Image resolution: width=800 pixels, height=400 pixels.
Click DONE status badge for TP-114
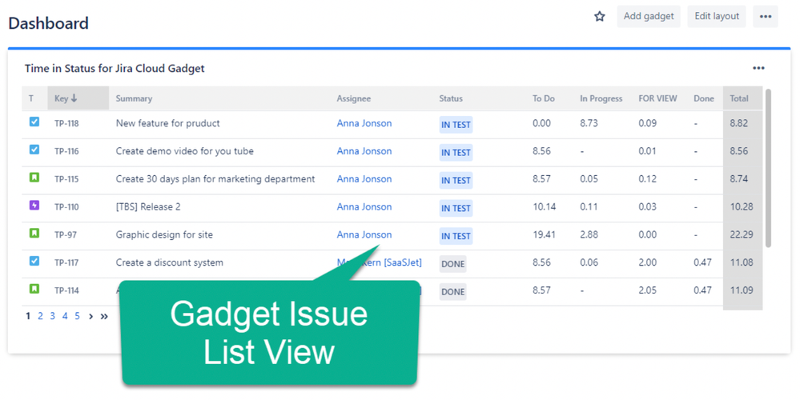point(453,292)
